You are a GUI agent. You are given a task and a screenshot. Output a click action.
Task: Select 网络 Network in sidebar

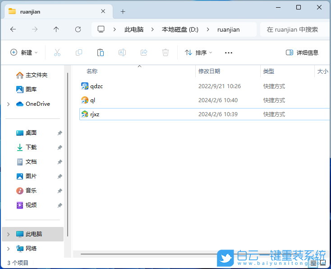27,249
